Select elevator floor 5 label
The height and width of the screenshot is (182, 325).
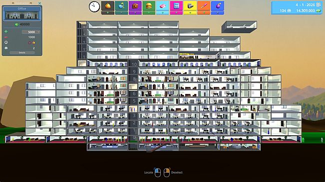134,101
